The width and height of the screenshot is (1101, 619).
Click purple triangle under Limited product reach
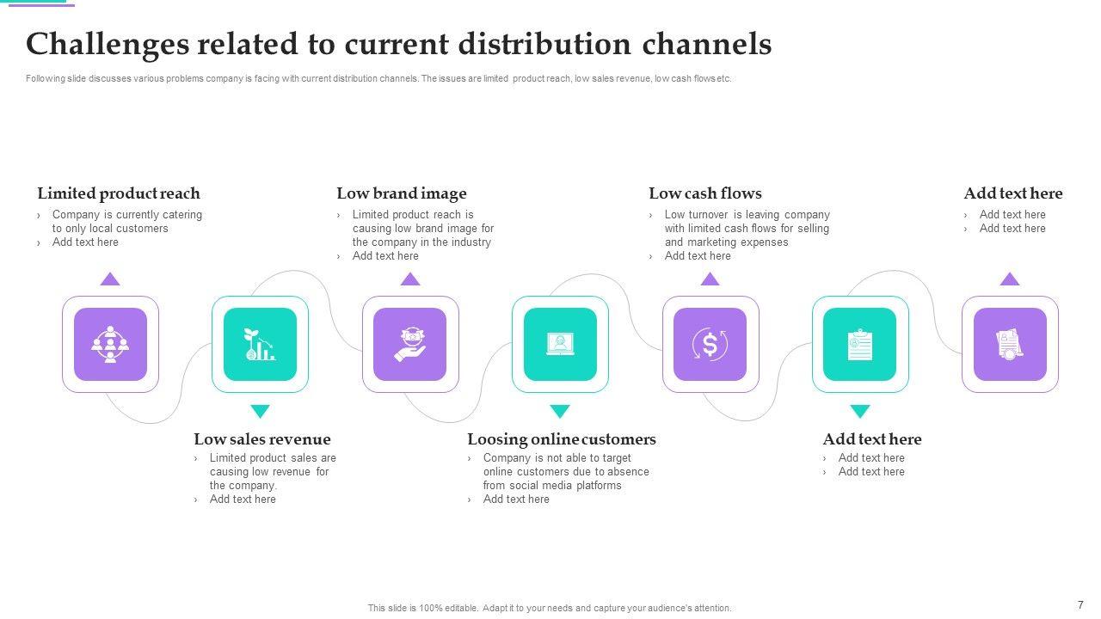[110, 279]
